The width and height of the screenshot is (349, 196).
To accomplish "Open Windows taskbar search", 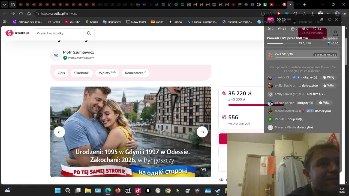I will tap(68, 191).
